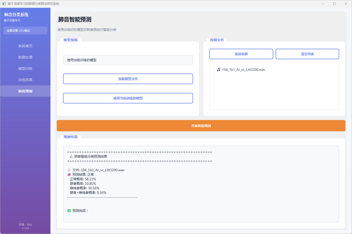The height and width of the screenshot is (234, 352).
Task: Switch to 模型训练 page
Action: tap(25, 69)
